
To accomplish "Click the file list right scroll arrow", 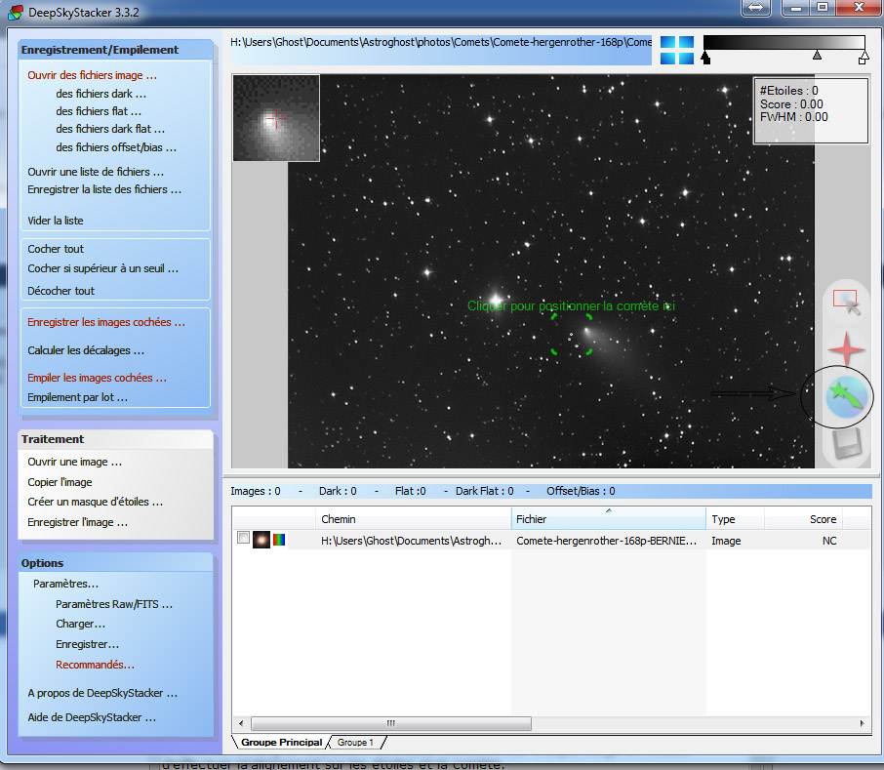I will point(862,723).
